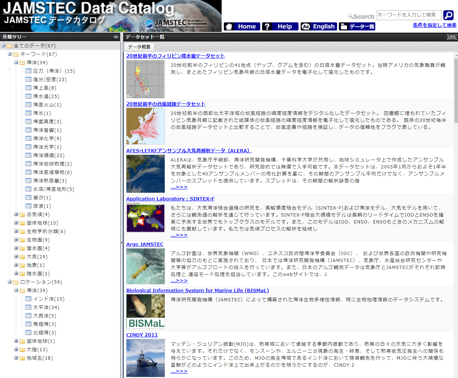This screenshot has height=378, width=458.
Task: Click the 波浪(1) table icon
Action: tap(28, 206)
